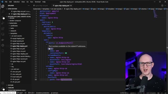The width and height of the screenshot is (168, 94).
Task: Open errors and warnings count
Action: 31,93
